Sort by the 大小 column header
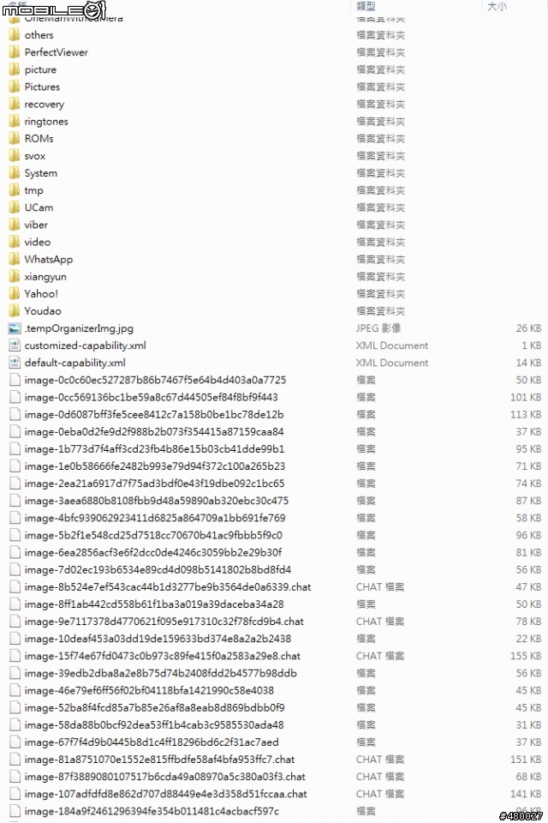 click(x=497, y=6)
